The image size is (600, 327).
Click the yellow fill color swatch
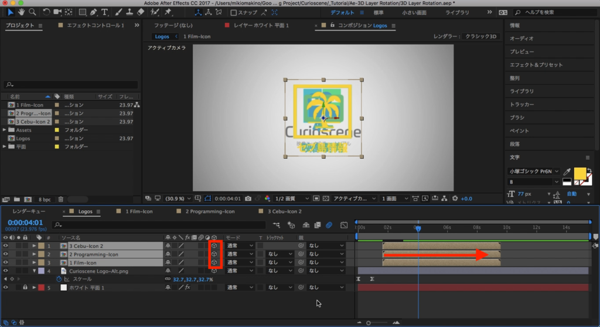coord(579,173)
